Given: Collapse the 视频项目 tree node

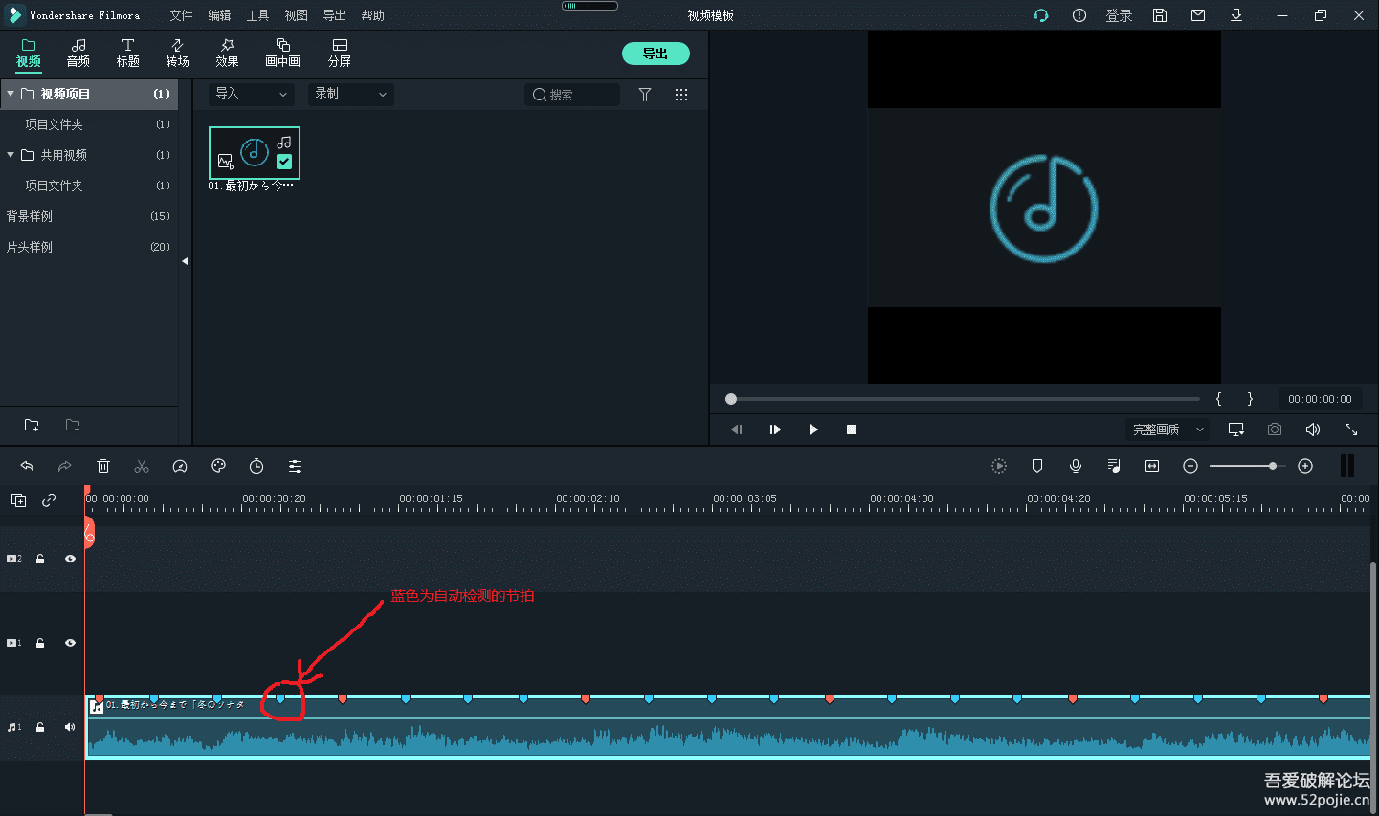Looking at the screenshot, I should (x=11, y=94).
